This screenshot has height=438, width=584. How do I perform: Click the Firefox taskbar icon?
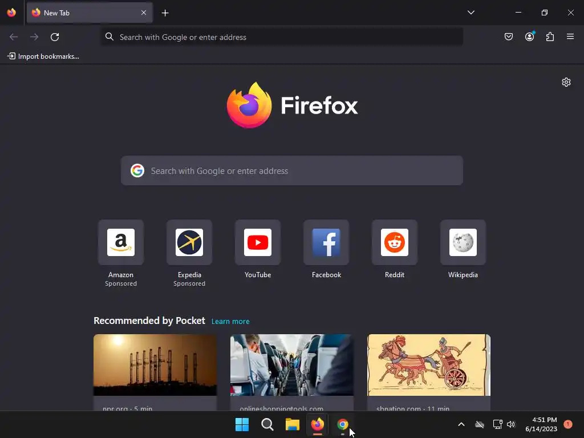(317, 424)
